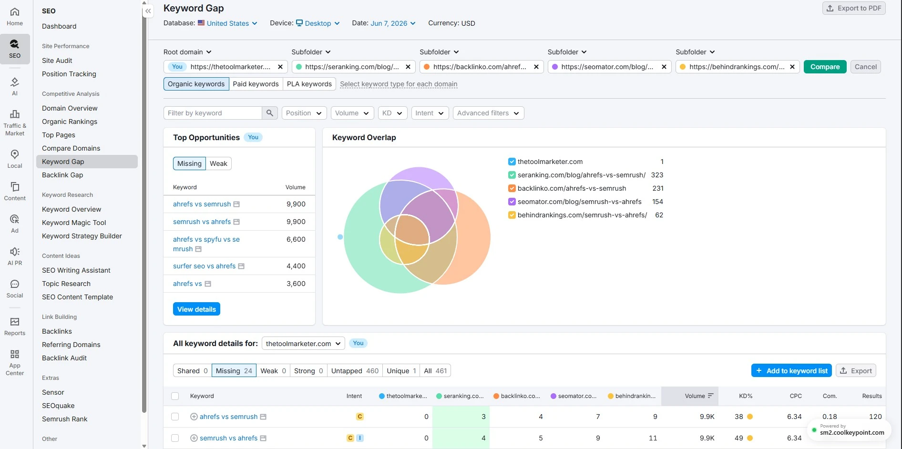
Task: Remove backlinko.com domain with X icon
Action: click(x=536, y=67)
